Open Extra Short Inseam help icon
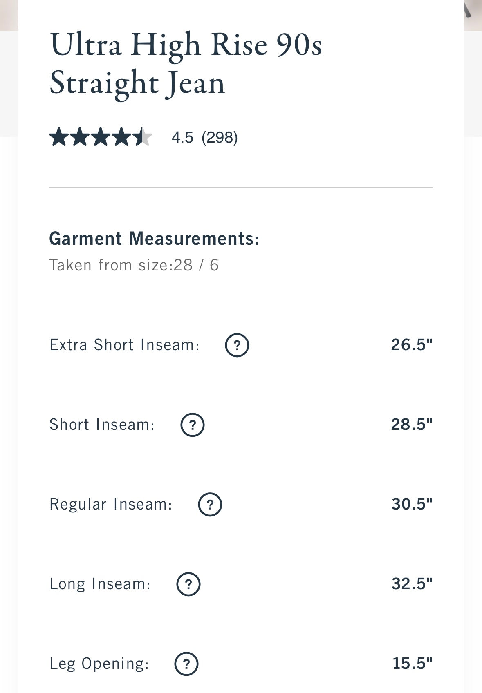 [x=237, y=345]
